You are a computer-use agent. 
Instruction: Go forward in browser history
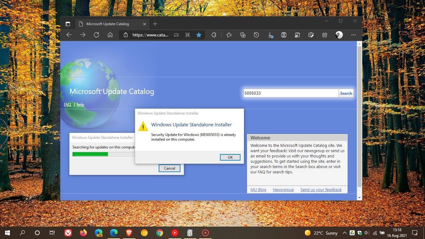coord(83,35)
